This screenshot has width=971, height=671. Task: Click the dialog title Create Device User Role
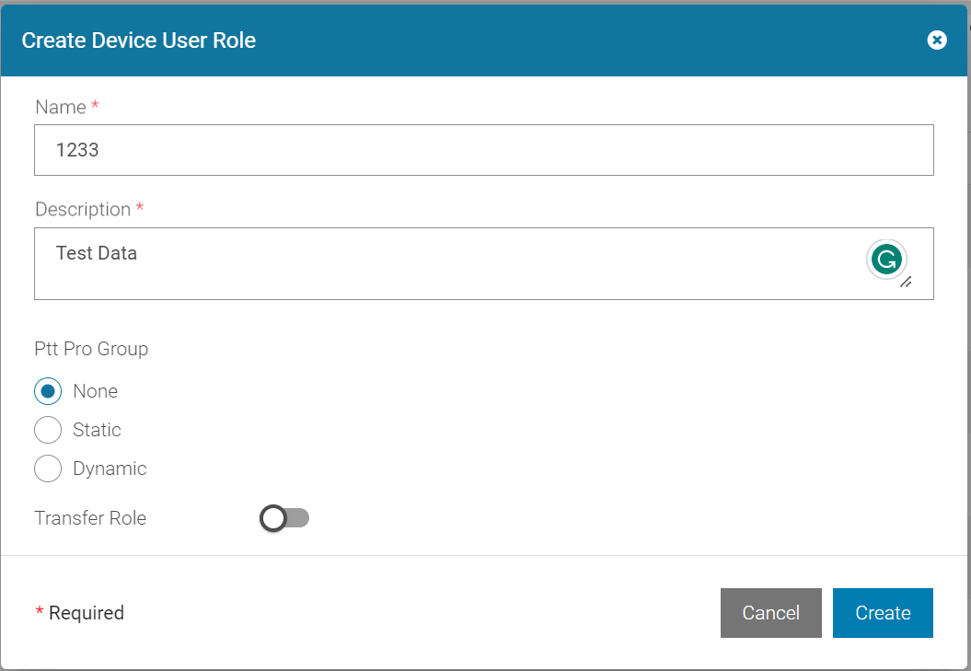[x=139, y=40]
